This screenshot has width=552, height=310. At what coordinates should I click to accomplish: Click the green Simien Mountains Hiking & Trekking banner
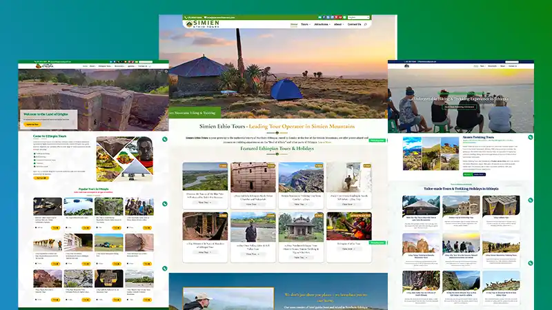[195, 112]
